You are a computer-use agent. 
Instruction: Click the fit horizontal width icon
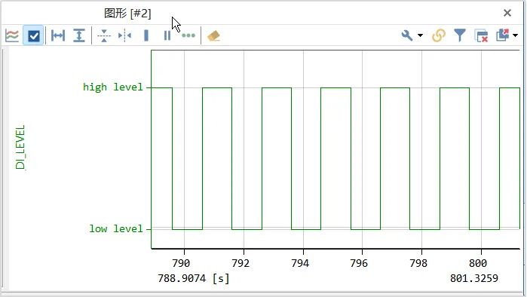(x=58, y=35)
